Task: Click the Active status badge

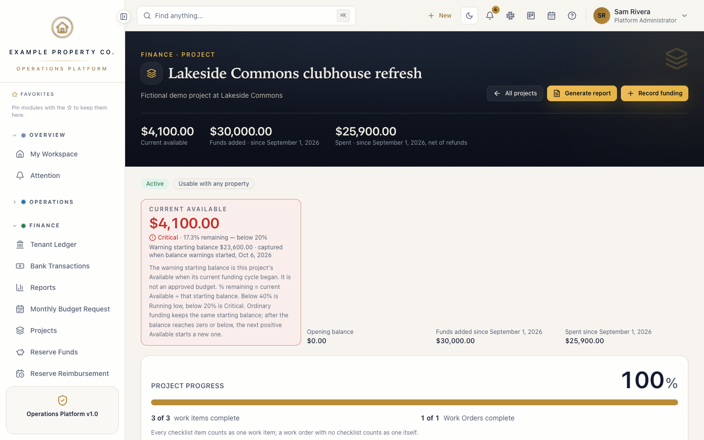Action: pyautogui.click(x=155, y=184)
